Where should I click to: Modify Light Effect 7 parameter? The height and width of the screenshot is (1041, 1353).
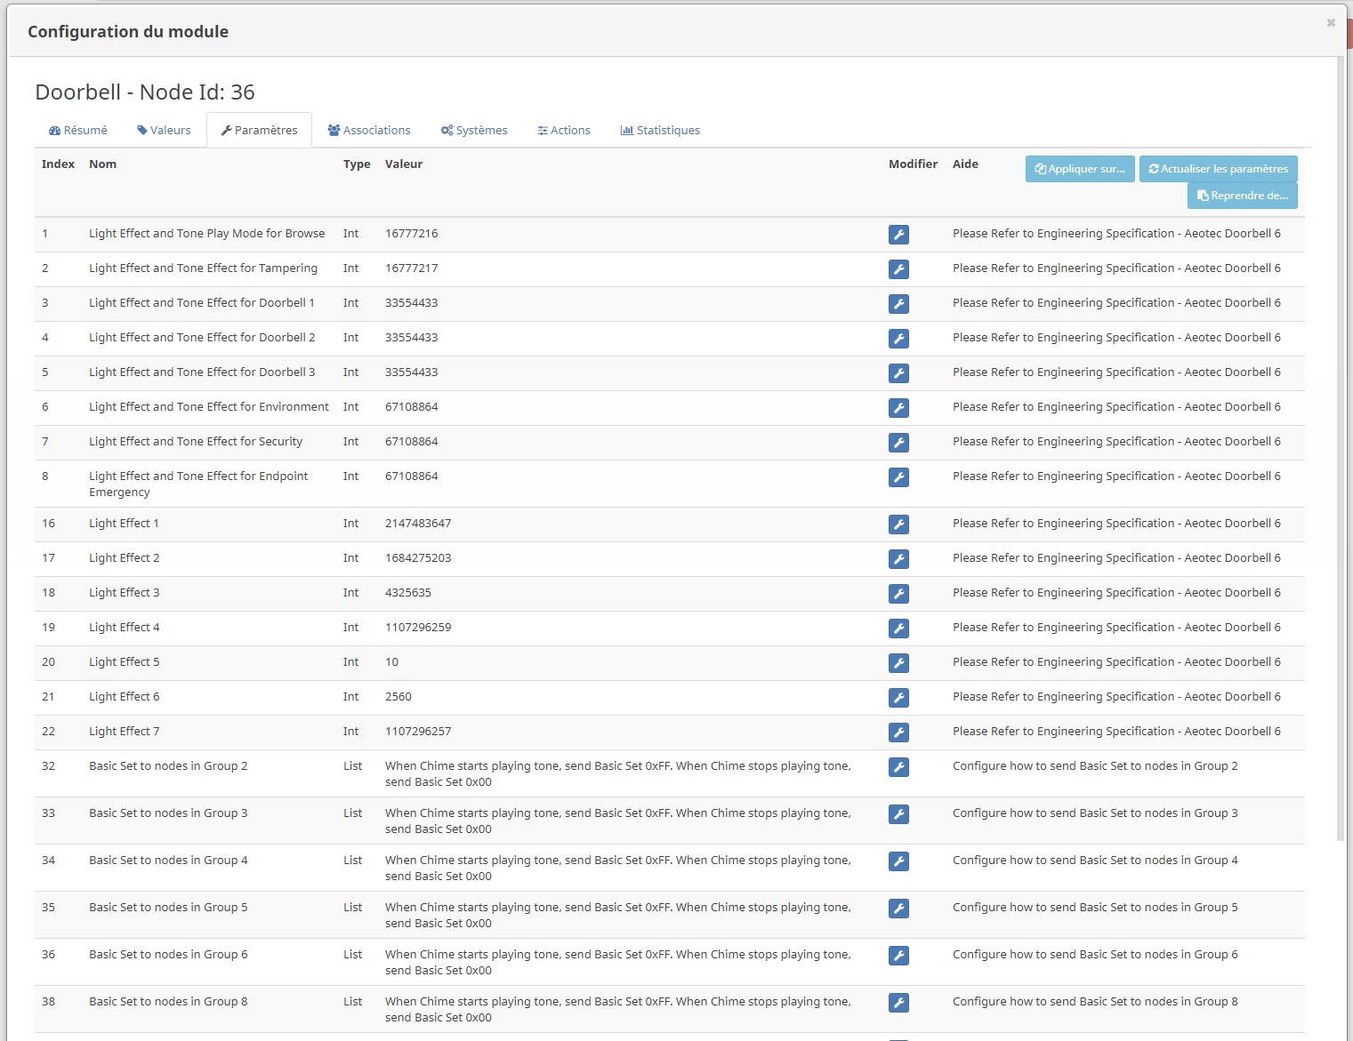point(898,733)
